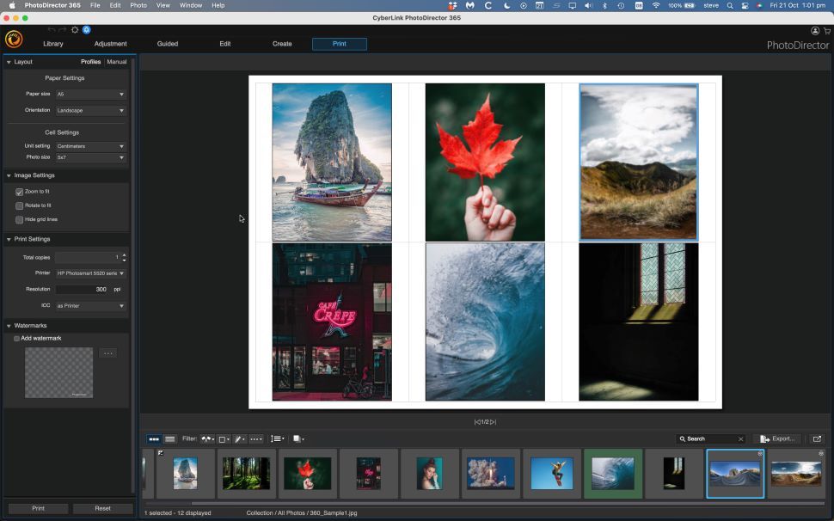Open the sort order menu icon
834x521 pixels.
click(x=277, y=438)
